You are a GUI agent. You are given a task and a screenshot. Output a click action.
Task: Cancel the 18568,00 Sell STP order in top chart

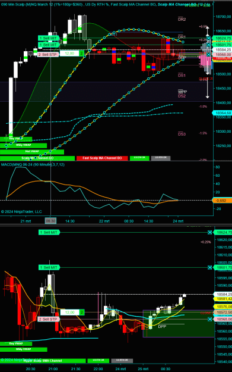208,55
